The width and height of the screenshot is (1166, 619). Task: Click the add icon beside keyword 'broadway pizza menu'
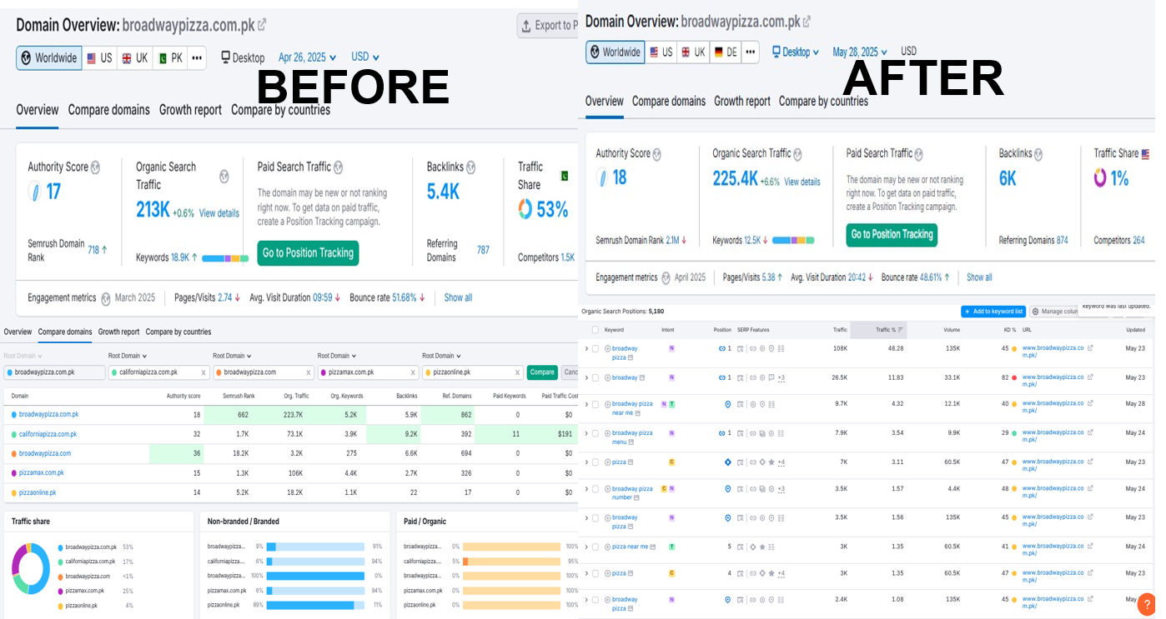point(607,433)
